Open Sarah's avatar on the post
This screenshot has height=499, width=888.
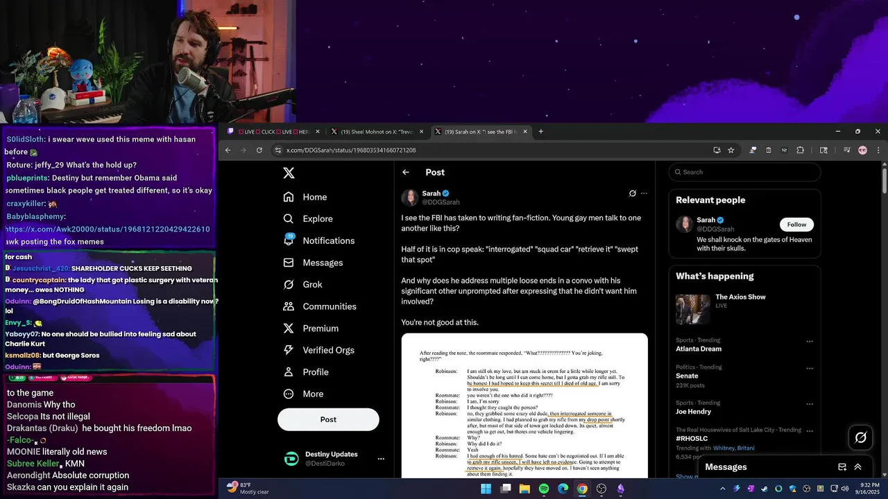click(409, 198)
